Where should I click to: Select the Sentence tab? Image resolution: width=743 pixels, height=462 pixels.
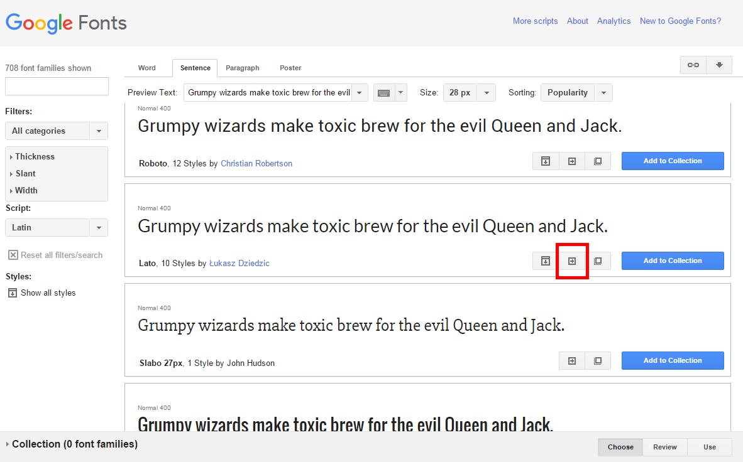[x=195, y=68]
